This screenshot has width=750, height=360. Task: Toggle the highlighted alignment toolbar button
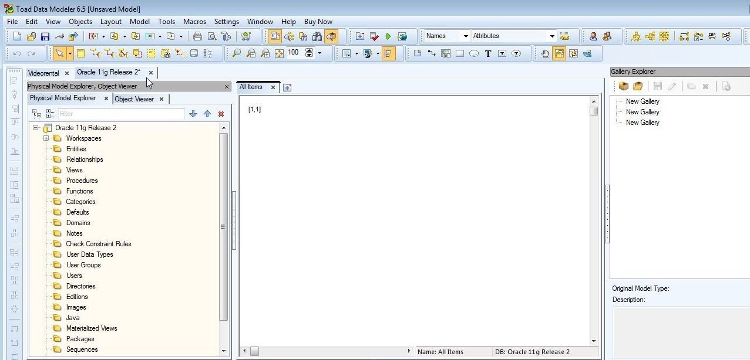pos(388,53)
